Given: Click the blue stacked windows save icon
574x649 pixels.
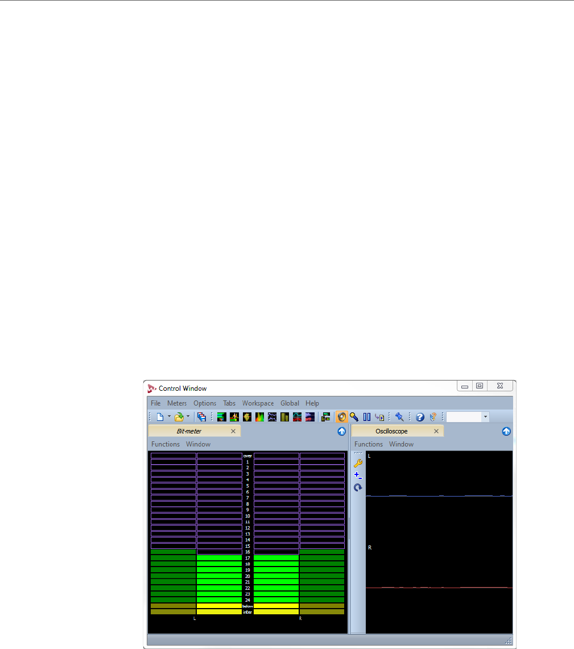Looking at the screenshot, I should click(x=201, y=417).
